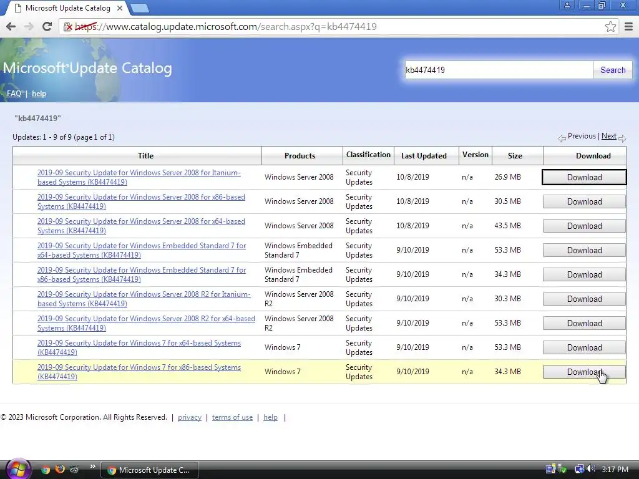The image size is (639, 479).
Task: Click the 10/8/2019 date in first row
Action: [412, 177]
